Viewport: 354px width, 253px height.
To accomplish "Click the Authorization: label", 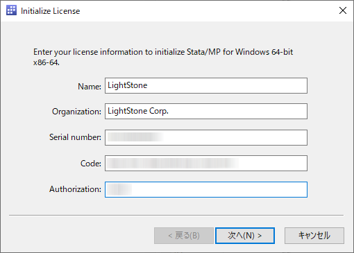I will coord(75,189).
